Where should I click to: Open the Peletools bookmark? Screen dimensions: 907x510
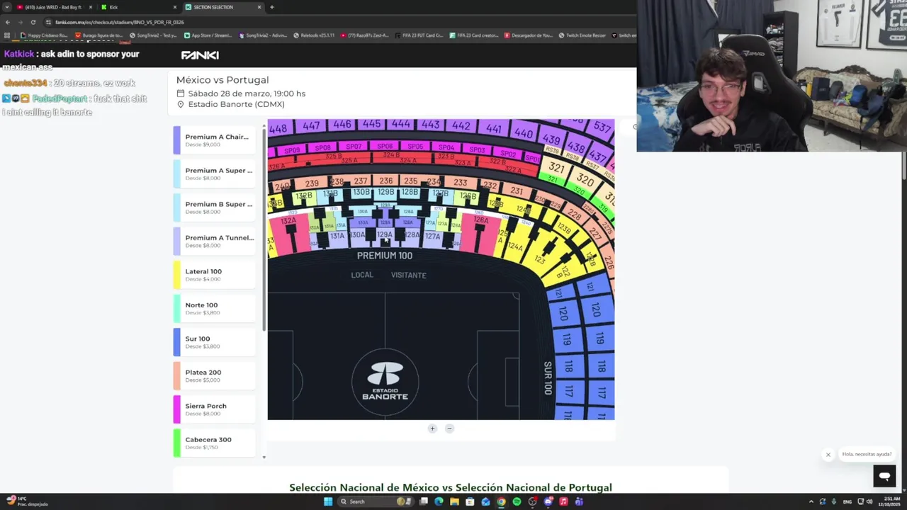click(x=313, y=35)
